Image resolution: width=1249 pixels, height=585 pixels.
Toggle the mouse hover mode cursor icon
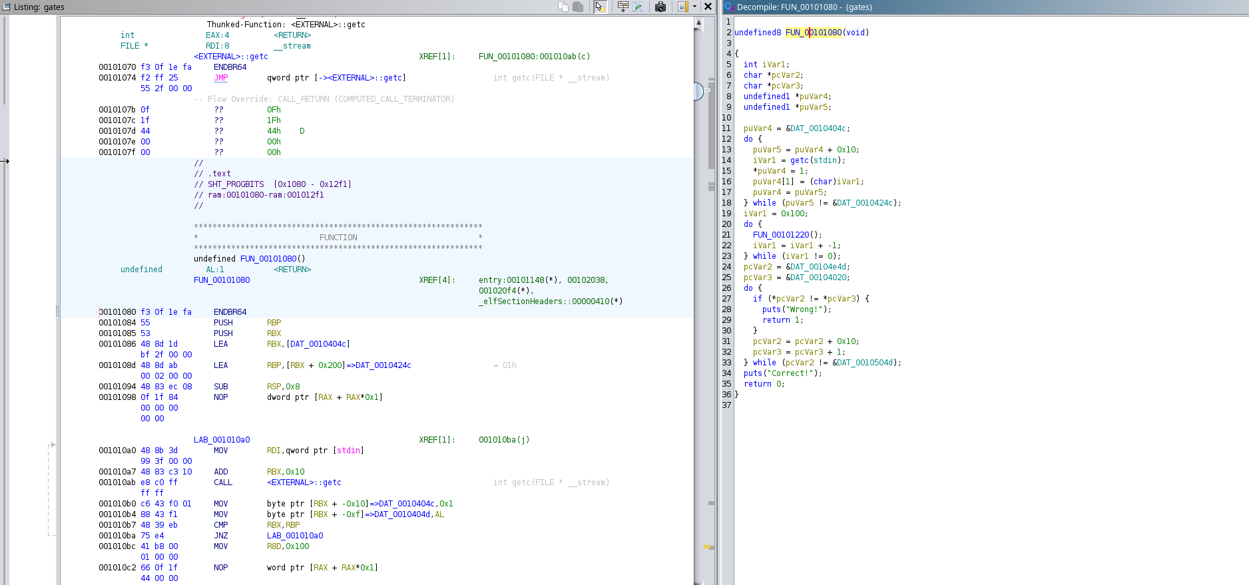599,7
